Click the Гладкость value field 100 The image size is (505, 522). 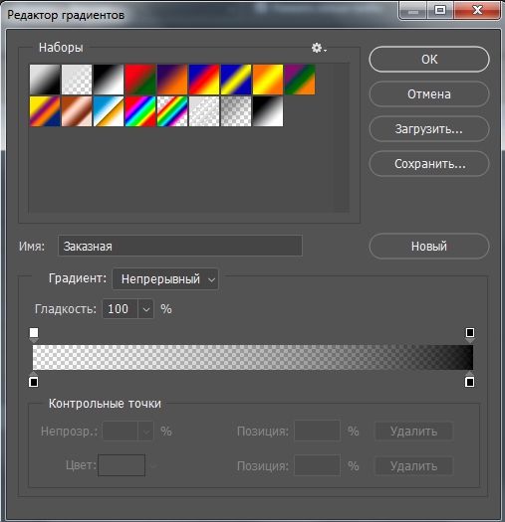pyautogui.click(x=120, y=309)
